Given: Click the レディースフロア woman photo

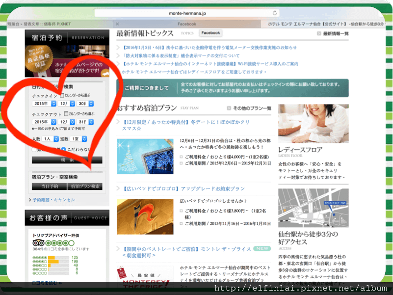Looking at the screenshot, I should [314, 123].
